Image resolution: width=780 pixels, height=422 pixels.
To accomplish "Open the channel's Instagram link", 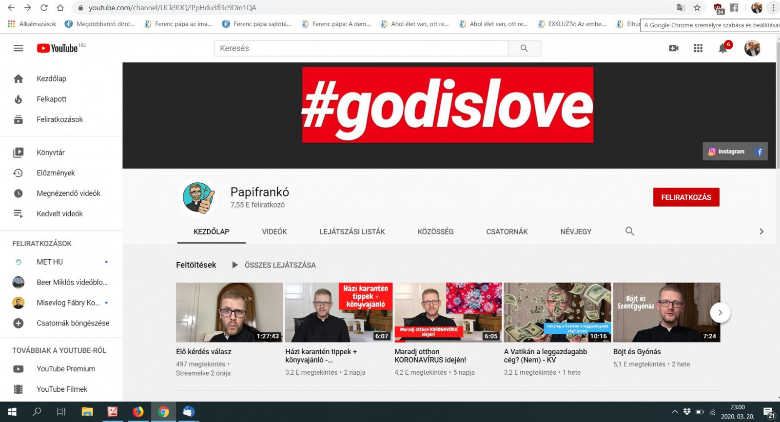I will (x=726, y=152).
